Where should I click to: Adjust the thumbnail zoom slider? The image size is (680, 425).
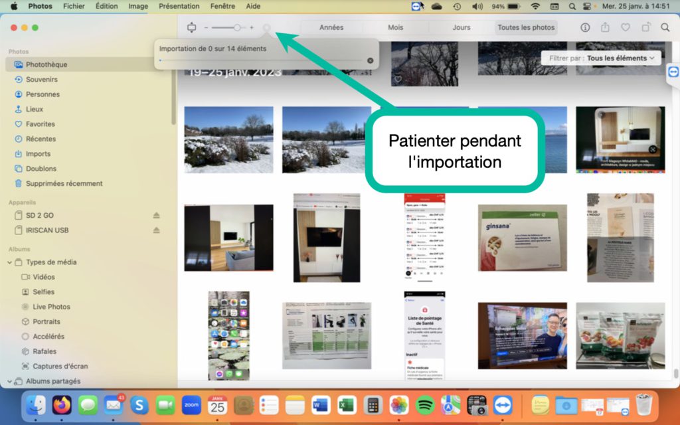(237, 27)
